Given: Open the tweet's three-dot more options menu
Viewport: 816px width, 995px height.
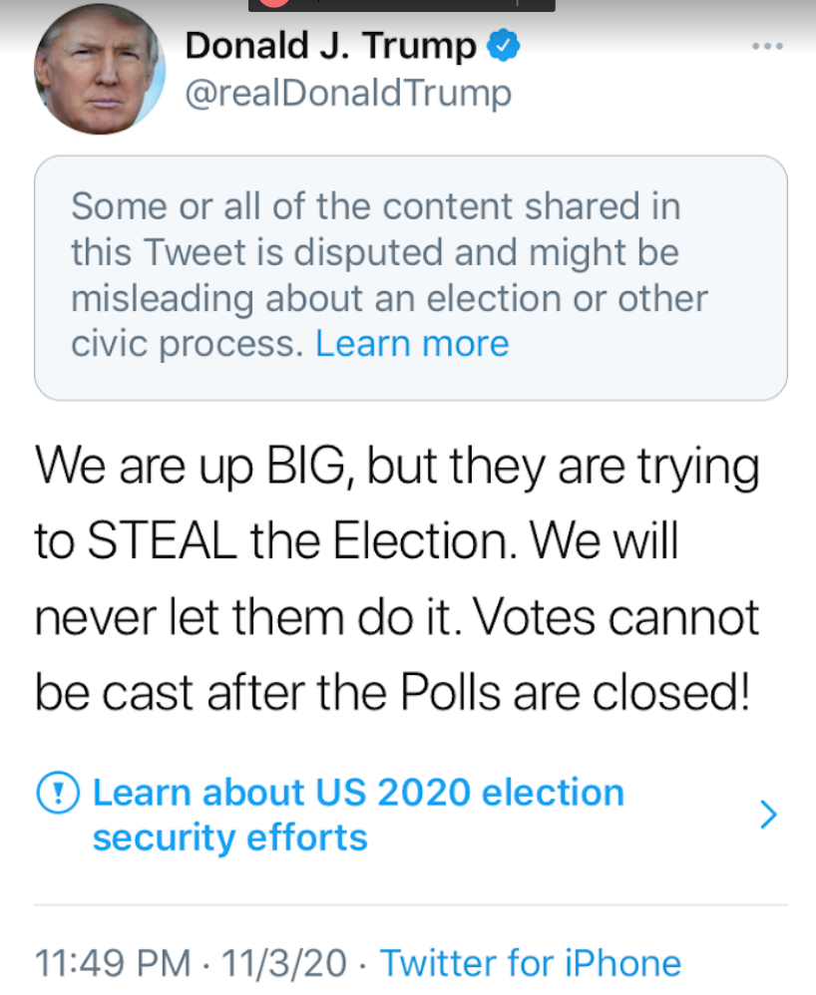Looking at the screenshot, I should [x=767, y=47].
